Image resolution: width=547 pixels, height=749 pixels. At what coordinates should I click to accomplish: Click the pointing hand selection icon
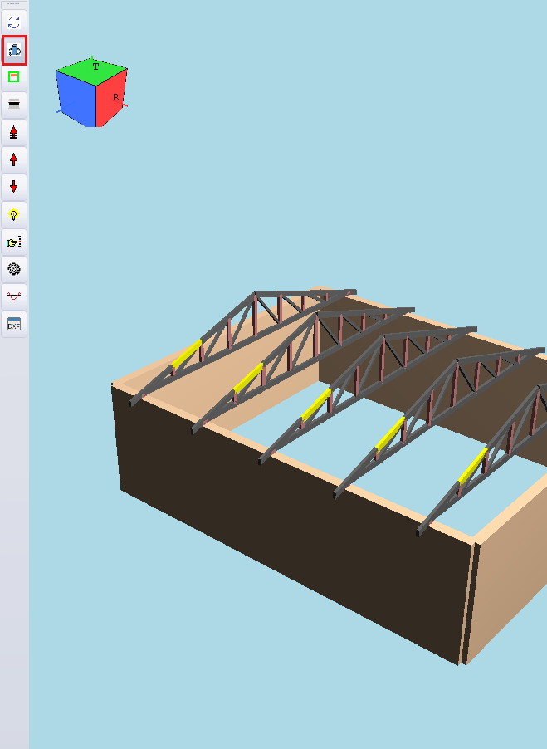14,242
